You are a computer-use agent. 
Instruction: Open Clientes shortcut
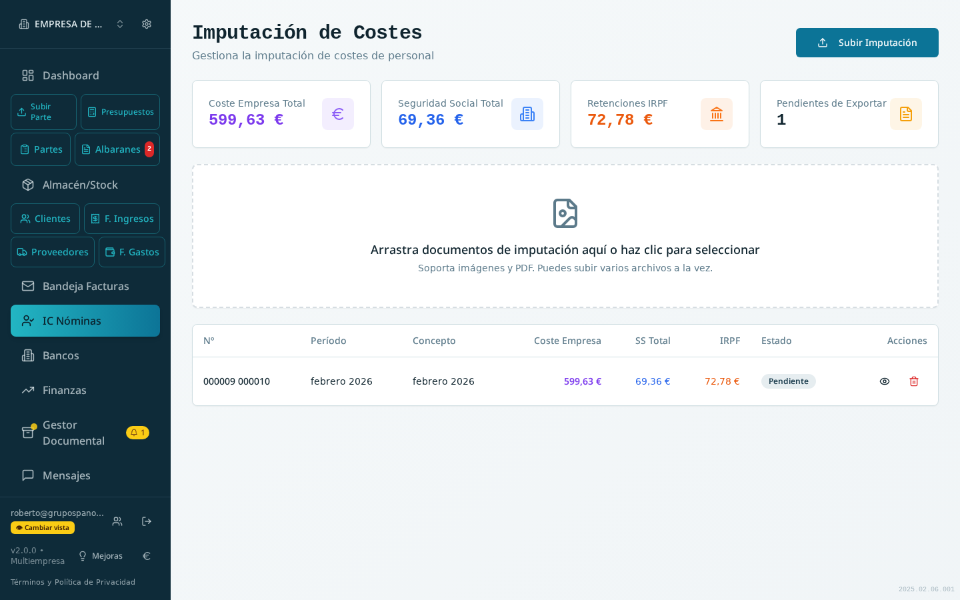pyautogui.click(x=45, y=219)
